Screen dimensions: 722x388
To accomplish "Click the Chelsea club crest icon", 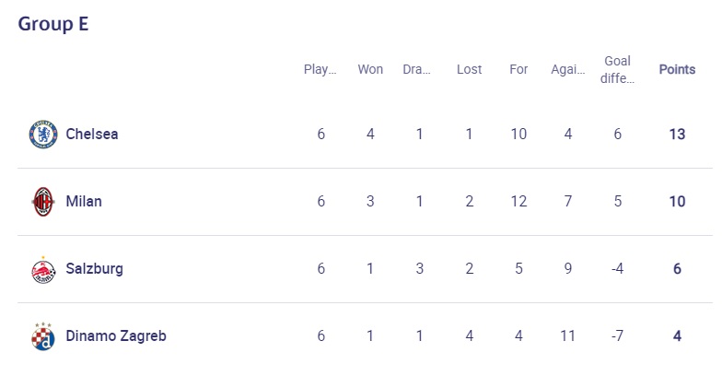I will 43,135.
